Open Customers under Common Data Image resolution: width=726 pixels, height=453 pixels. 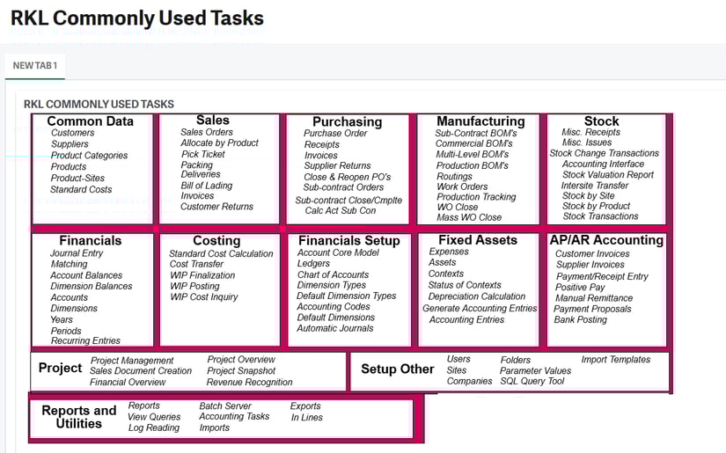72,134
